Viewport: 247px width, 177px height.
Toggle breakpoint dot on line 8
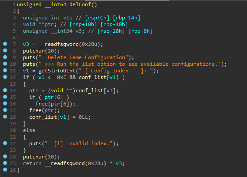point(5,50)
